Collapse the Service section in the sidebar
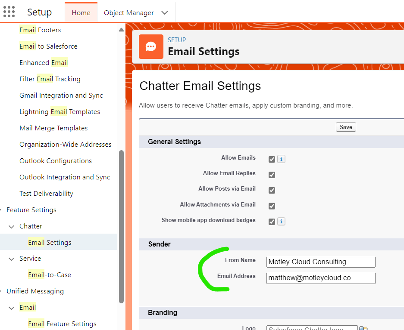The height and width of the screenshot is (330, 404). click(x=11, y=258)
